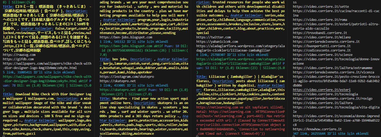Image resolution: width=381 pixels, height=137 pixels.
Task: Select '6 link, 25788307 ID'li site' line
Action: pyautogui.click(x=232, y=55)
